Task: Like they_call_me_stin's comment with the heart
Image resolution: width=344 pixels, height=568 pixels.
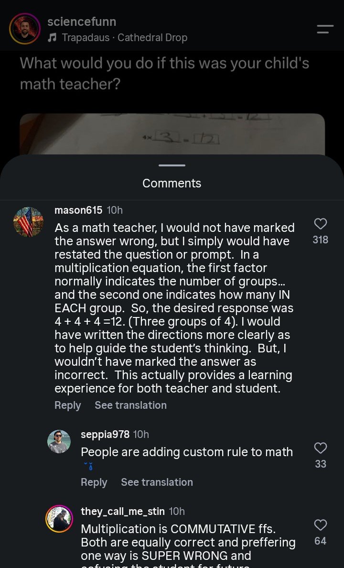Action: tap(321, 525)
